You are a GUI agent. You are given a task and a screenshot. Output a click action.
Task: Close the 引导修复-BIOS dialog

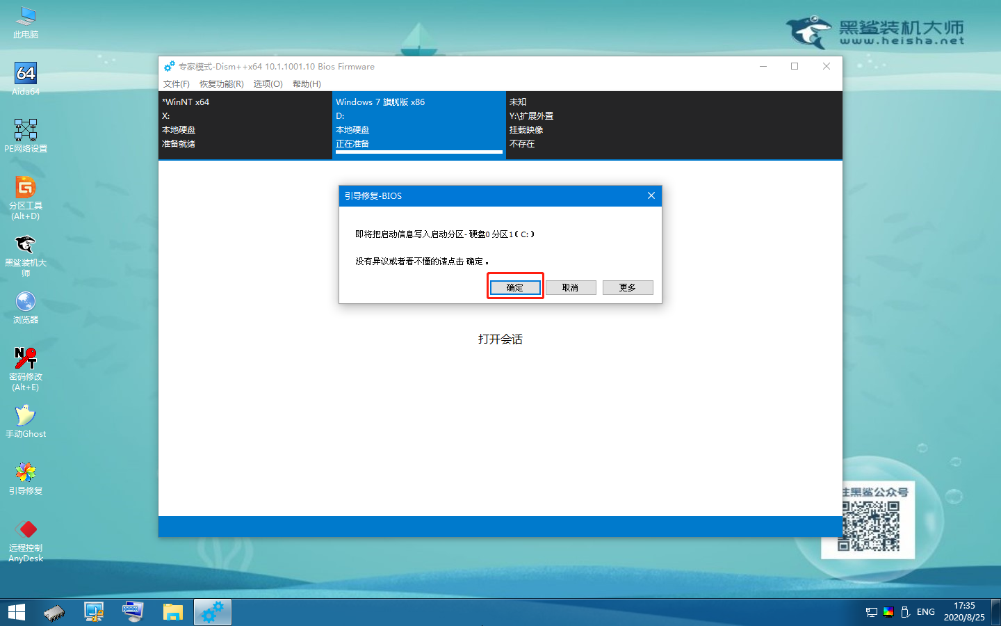651,195
